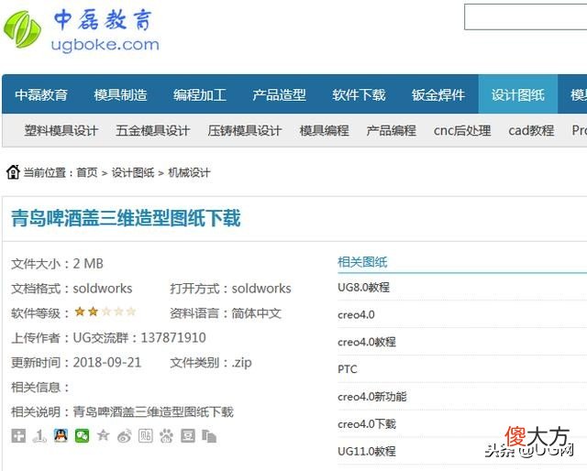The height and width of the screenshot is (471, 587).
Task: Go to 产品编程 submenu
Action: [x=392, y=130]
